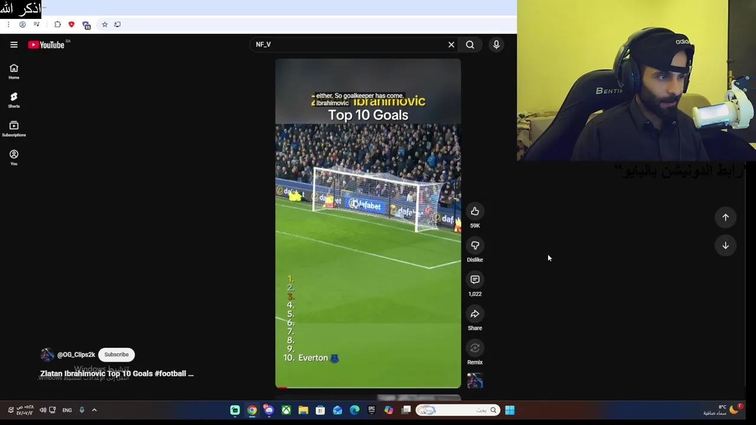
Task: Expand hidden system tray icons chevron
Action: tap(94, 410)
